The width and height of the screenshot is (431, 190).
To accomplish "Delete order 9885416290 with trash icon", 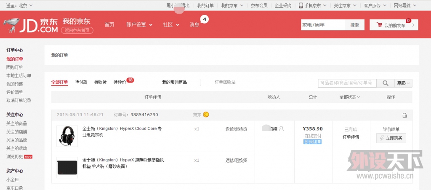I will point(404,115).
